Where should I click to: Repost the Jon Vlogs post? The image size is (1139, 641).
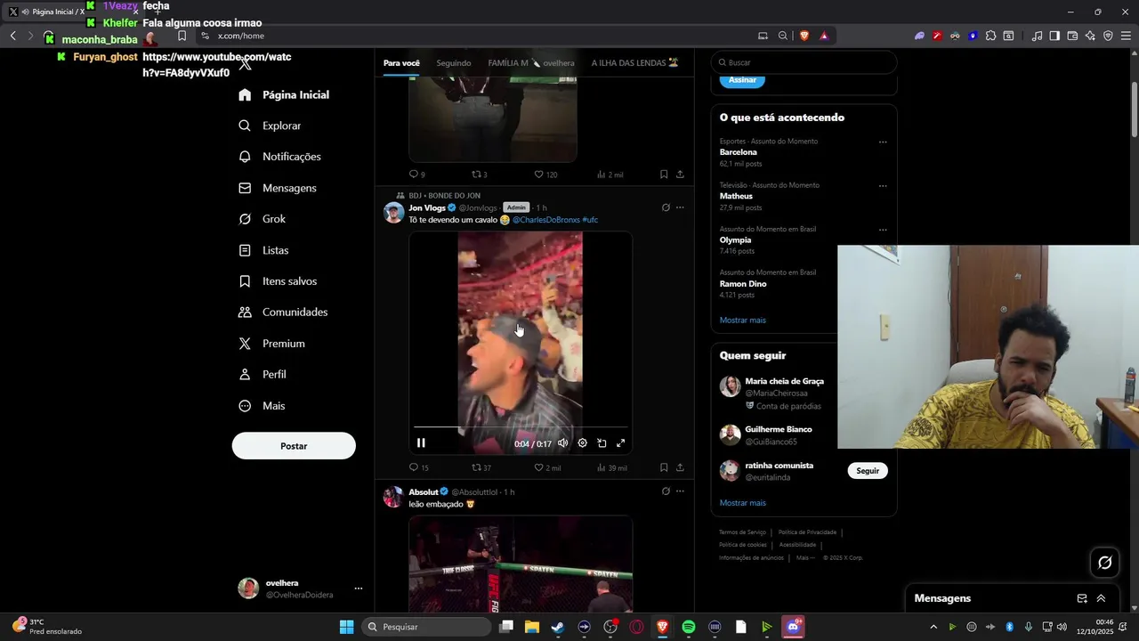click(481, 467)
